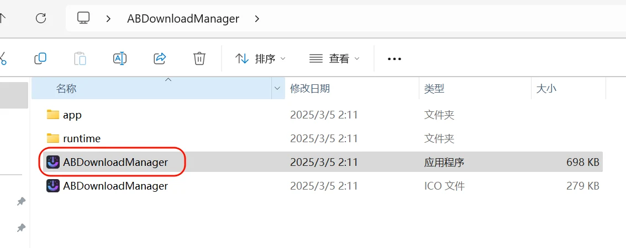The image size is (626, 248).
Task: Click the Rename icon in toolbar
Action: coord(120,58)
